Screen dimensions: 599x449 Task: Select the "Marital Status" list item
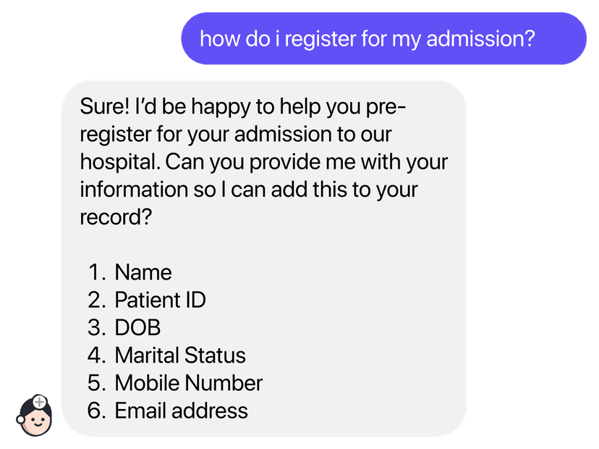(180, 356)
